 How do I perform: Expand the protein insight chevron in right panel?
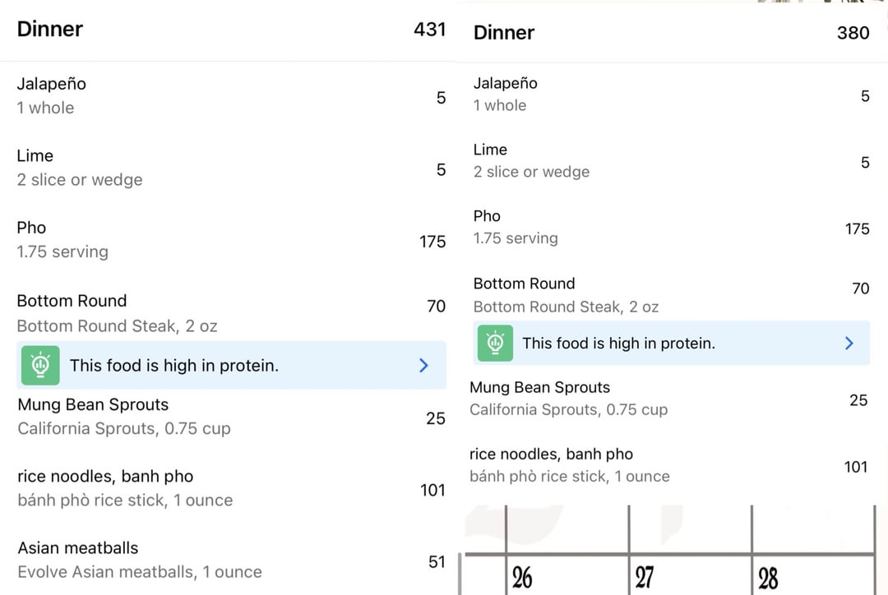pyautogui.click(x=849, y=343)
